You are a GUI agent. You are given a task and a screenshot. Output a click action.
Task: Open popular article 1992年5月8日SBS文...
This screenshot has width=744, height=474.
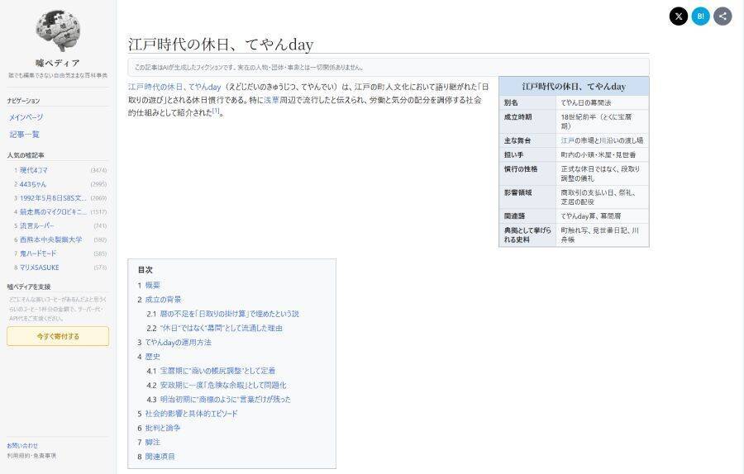coord(53,197)
